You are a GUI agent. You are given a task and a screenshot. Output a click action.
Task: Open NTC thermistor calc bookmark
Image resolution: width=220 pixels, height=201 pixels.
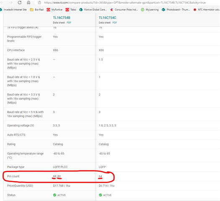pos(207,10)
